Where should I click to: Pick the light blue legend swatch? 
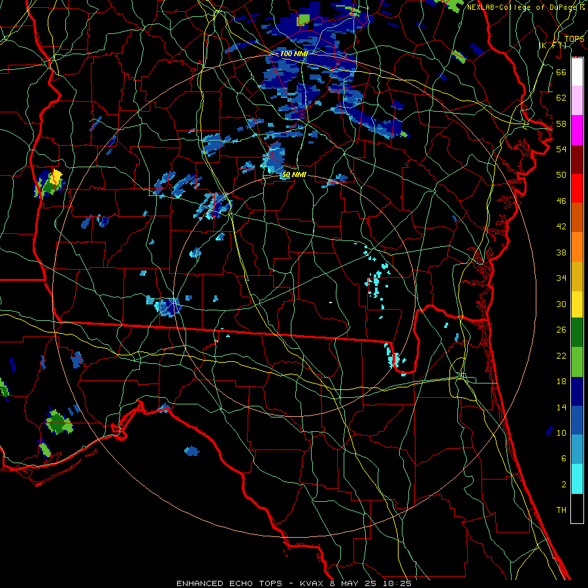[x=577, y=449]
